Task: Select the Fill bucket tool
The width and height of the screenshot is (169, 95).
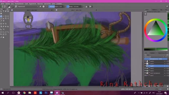Action: [x=8, y=26]
